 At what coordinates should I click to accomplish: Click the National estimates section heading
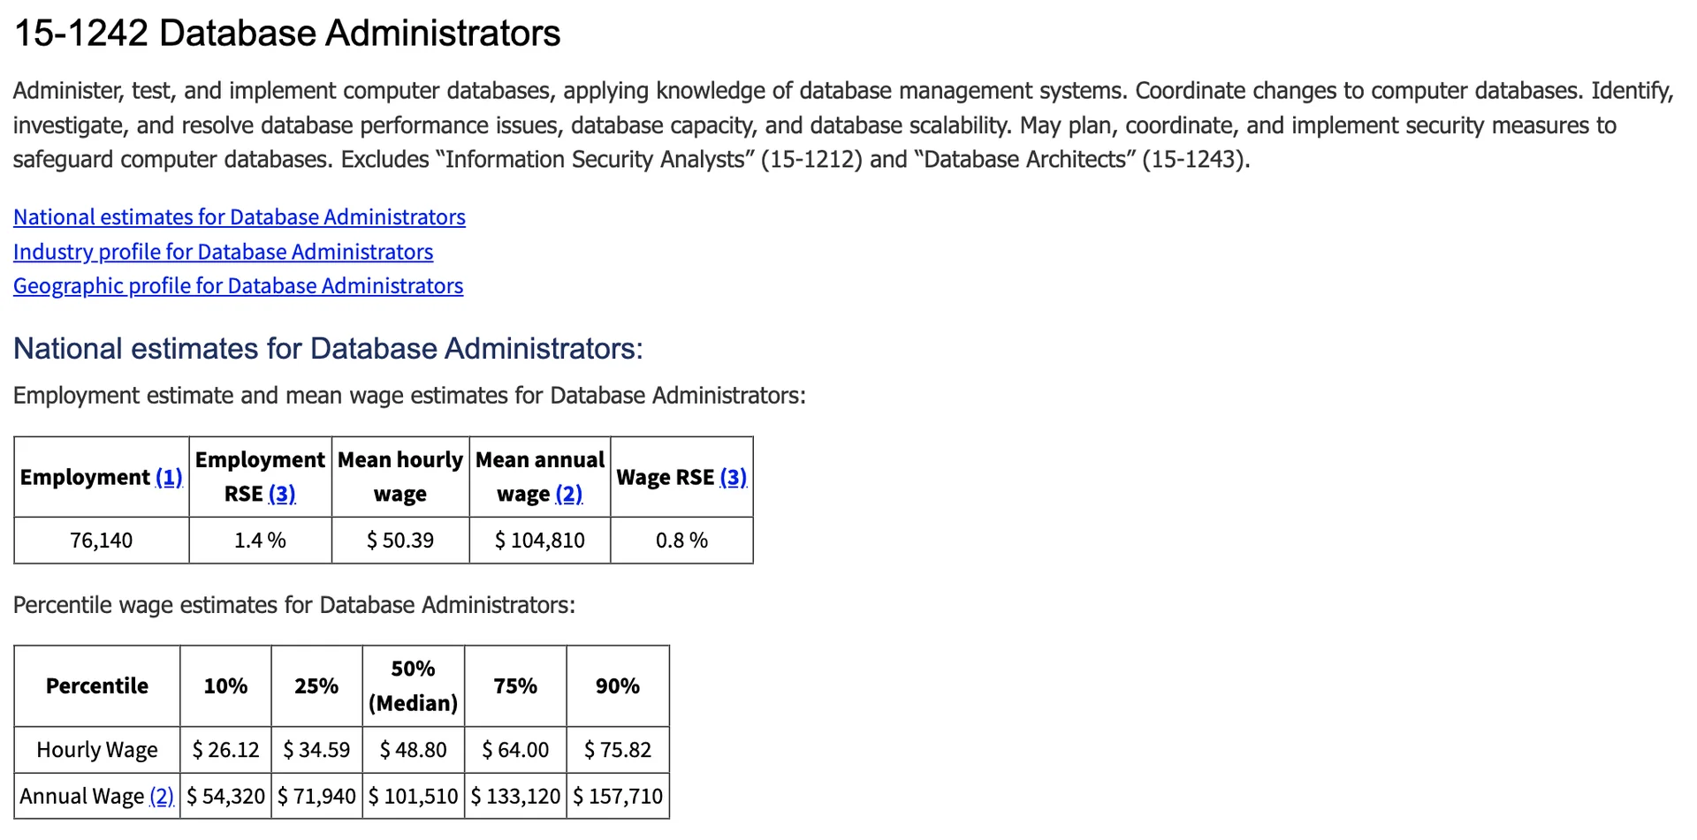pos(328,349)
